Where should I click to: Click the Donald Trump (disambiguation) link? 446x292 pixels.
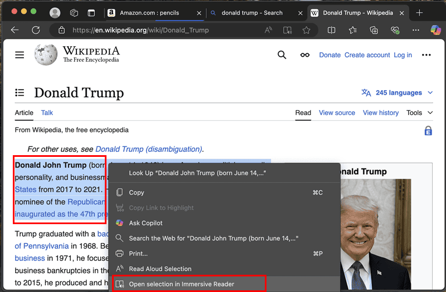click(x=148, y=149)
